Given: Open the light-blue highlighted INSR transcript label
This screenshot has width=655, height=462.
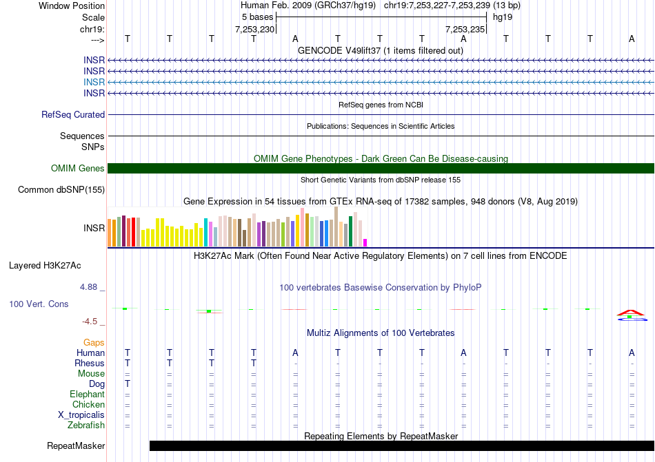Looking at the screenshot, I should tap(94, 82).
